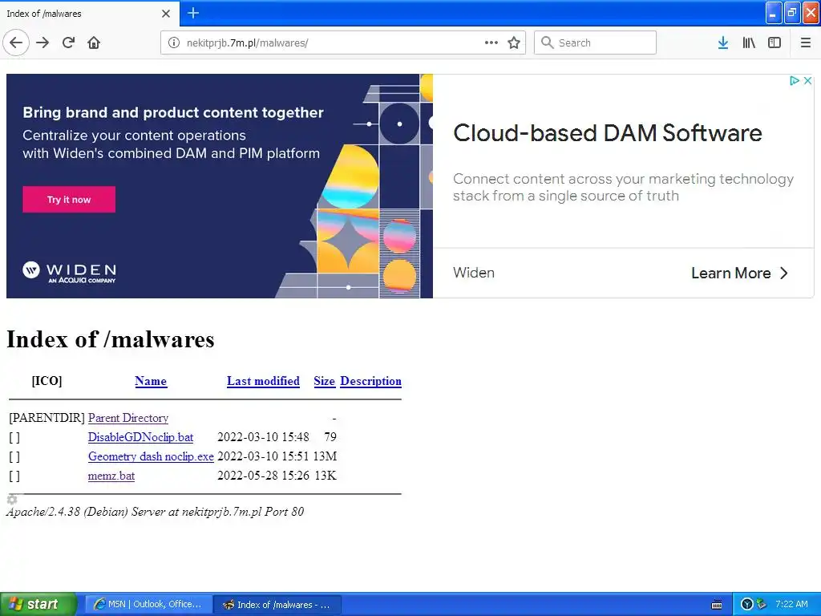Open the Library bookmarks icon

(x=749, y=43)
